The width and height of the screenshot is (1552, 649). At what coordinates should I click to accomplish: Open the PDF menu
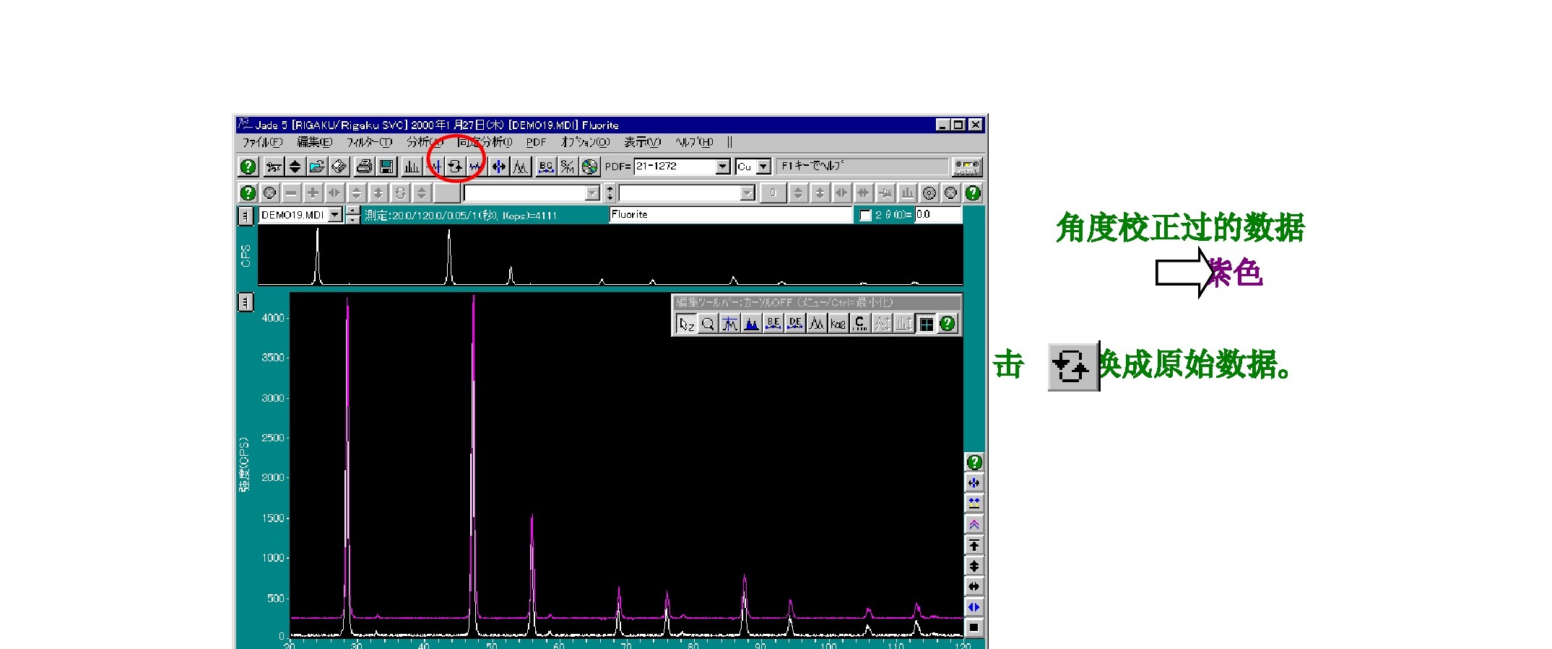pos(536,142)
